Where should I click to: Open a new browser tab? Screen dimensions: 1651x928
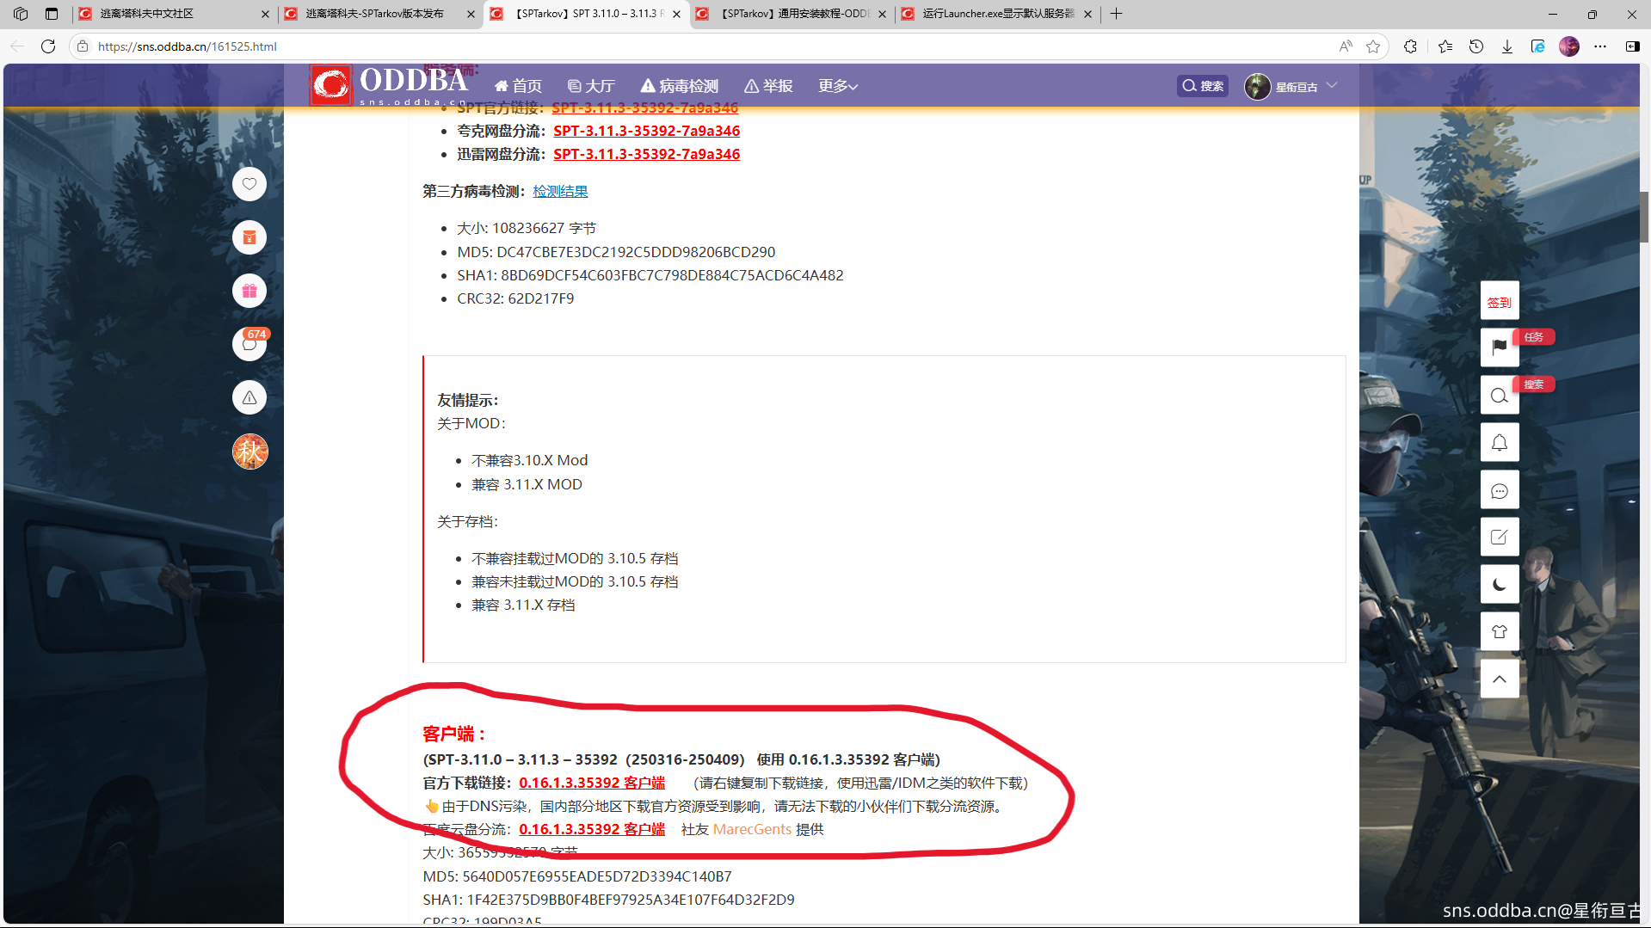1116,14
